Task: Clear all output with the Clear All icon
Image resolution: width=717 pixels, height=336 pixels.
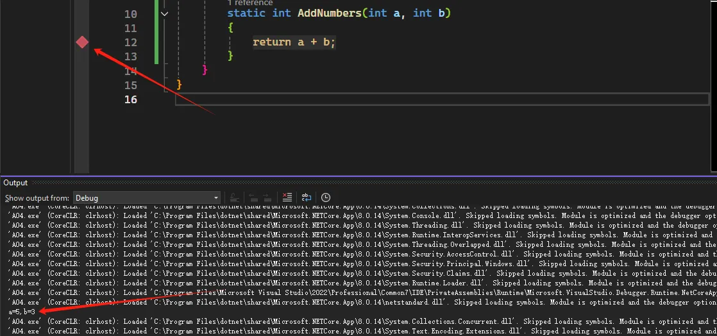Action: [287, 197]
